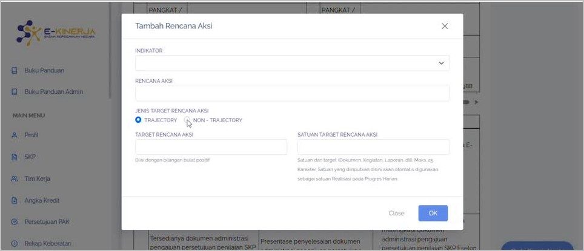The width and height of the screenshot is (584, 251).
Task: Click the Close button in dialog
Action: [396, 214]
